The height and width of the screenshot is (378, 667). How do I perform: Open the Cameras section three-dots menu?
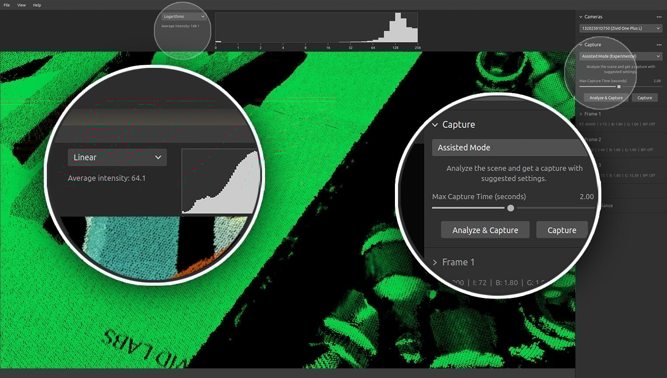pos(659,17)
